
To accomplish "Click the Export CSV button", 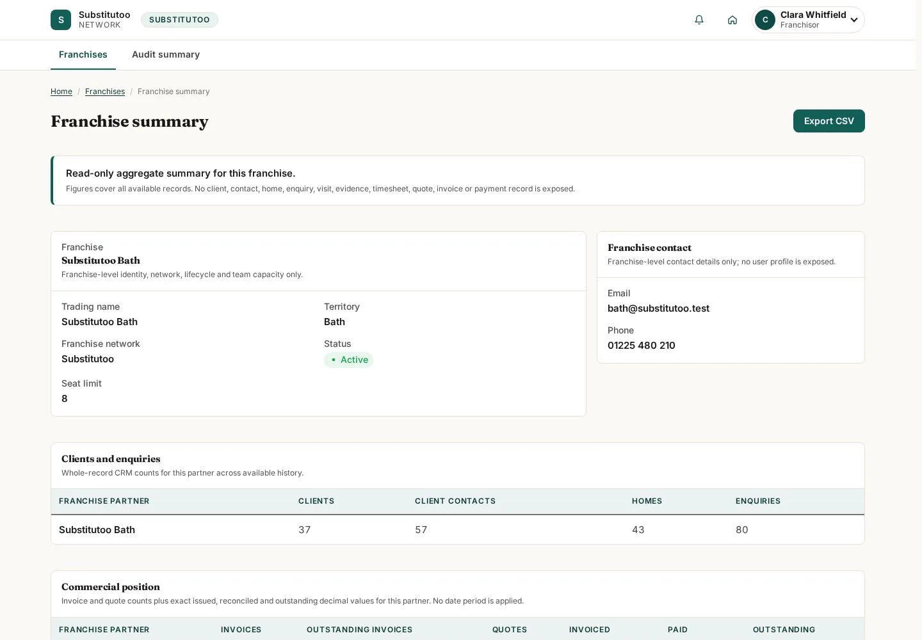I will pyautogui.click(x=829, y=121).
